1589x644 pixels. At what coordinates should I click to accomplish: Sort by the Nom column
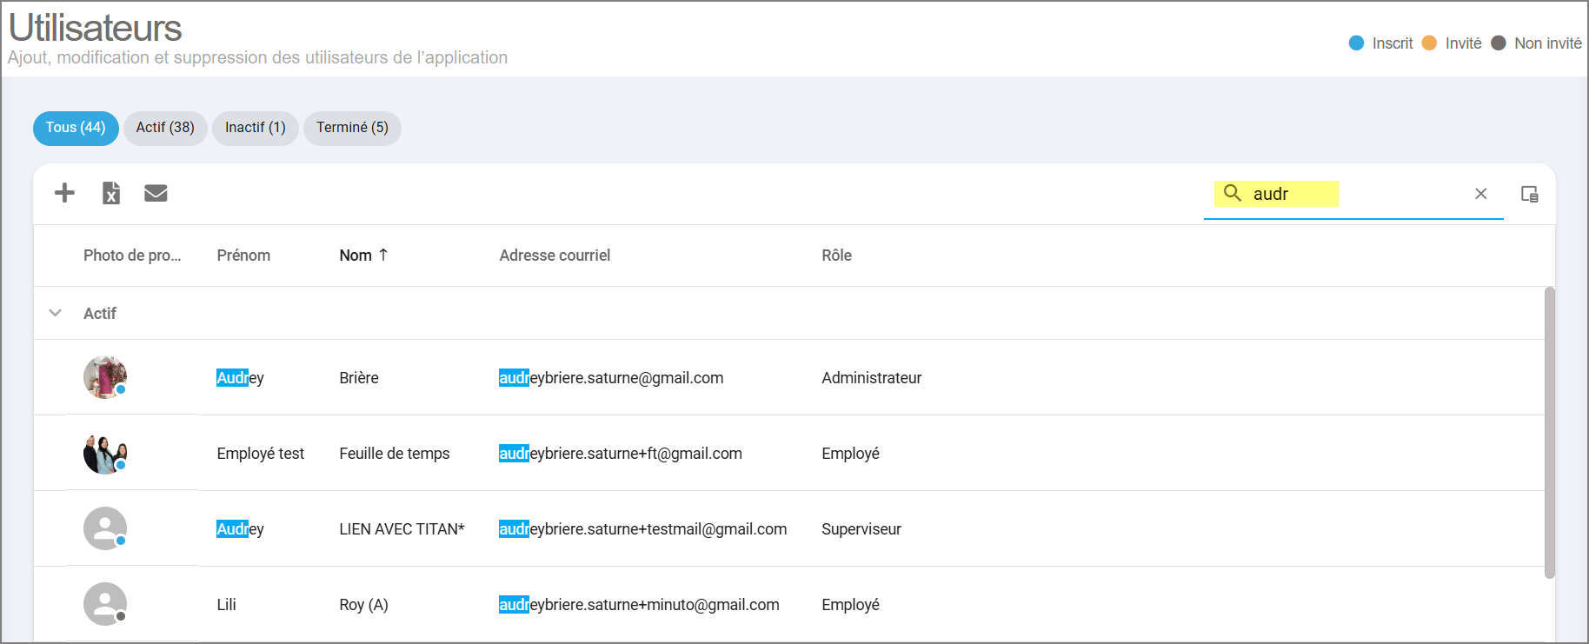coord(356,256)
